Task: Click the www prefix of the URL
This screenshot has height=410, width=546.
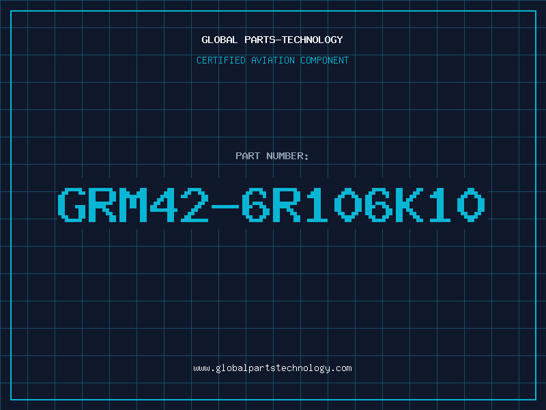Action: 201,368
